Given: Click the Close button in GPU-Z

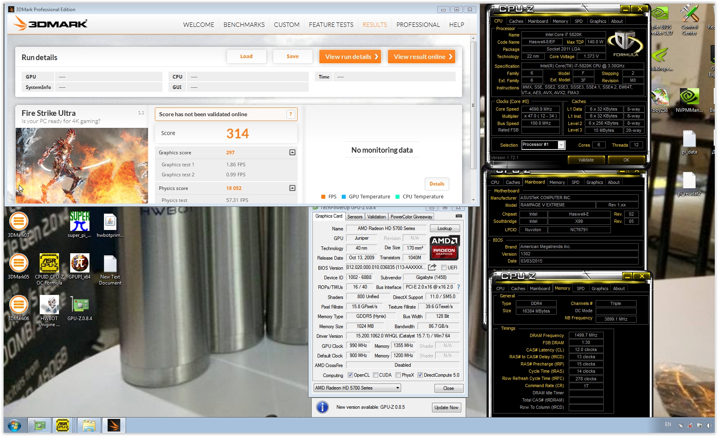Looking at the screenshot, I should tap(448, 388).
